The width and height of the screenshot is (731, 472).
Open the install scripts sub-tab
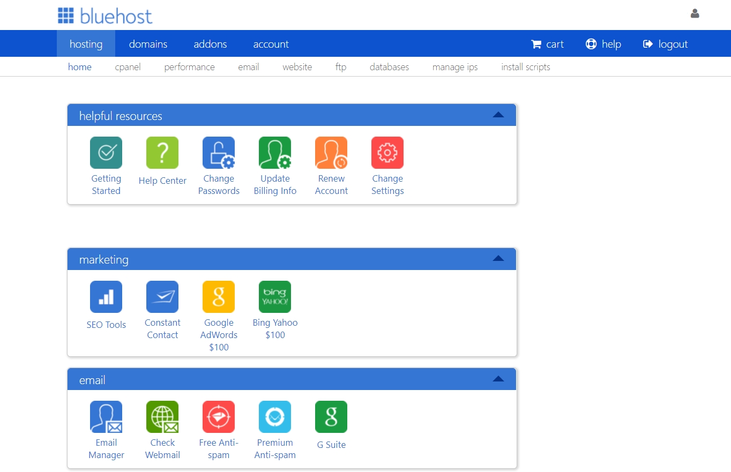pyautogui.click(x=526, y=67)
